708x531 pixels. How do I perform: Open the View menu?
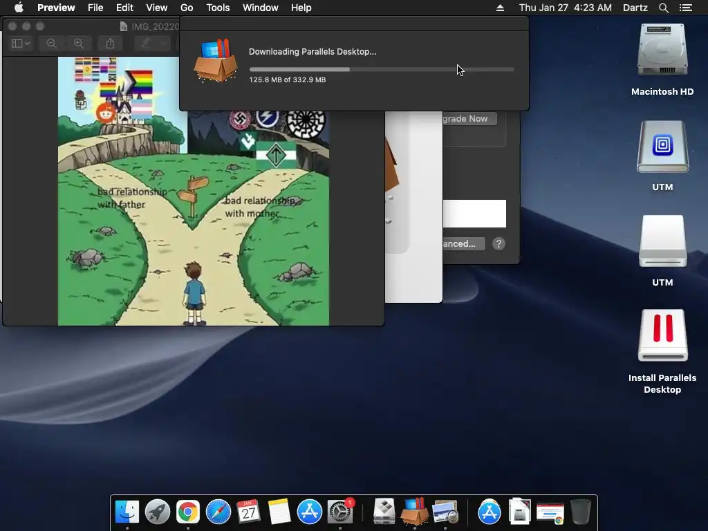(157, 8)
